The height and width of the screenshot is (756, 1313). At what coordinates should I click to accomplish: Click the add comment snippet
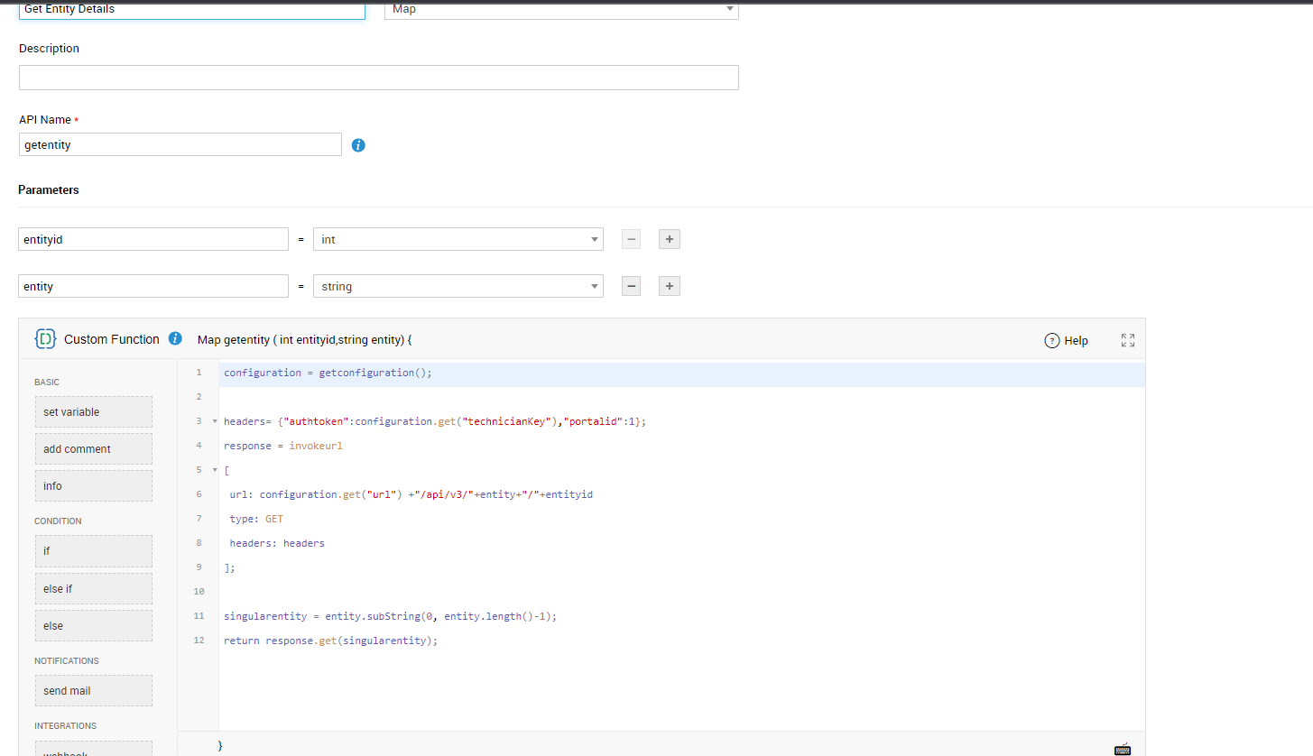tap(94, 449)
